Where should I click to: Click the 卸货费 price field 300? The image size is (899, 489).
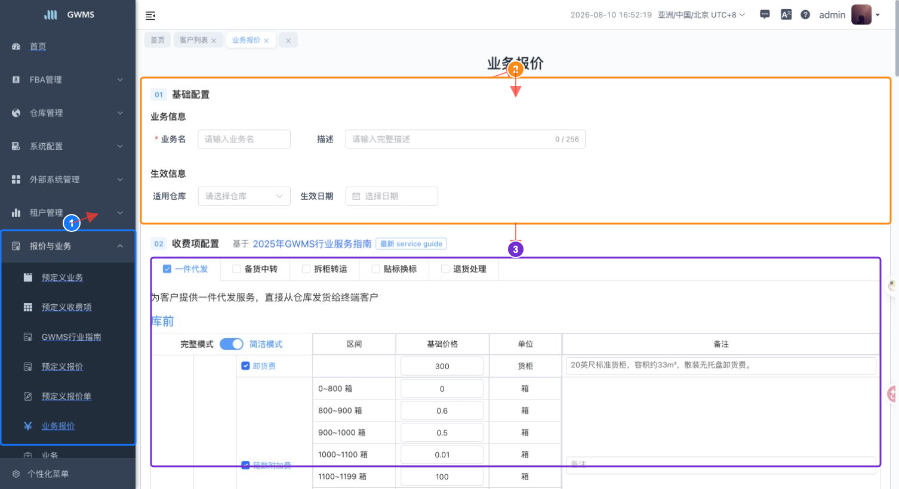coord(442,366)
